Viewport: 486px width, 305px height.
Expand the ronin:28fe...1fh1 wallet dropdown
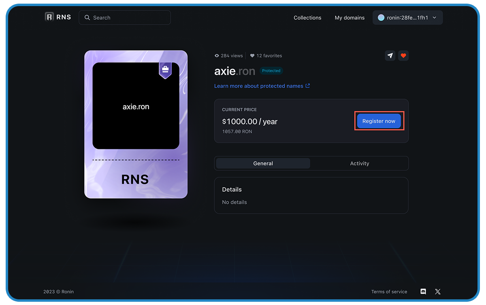[407, 18]
